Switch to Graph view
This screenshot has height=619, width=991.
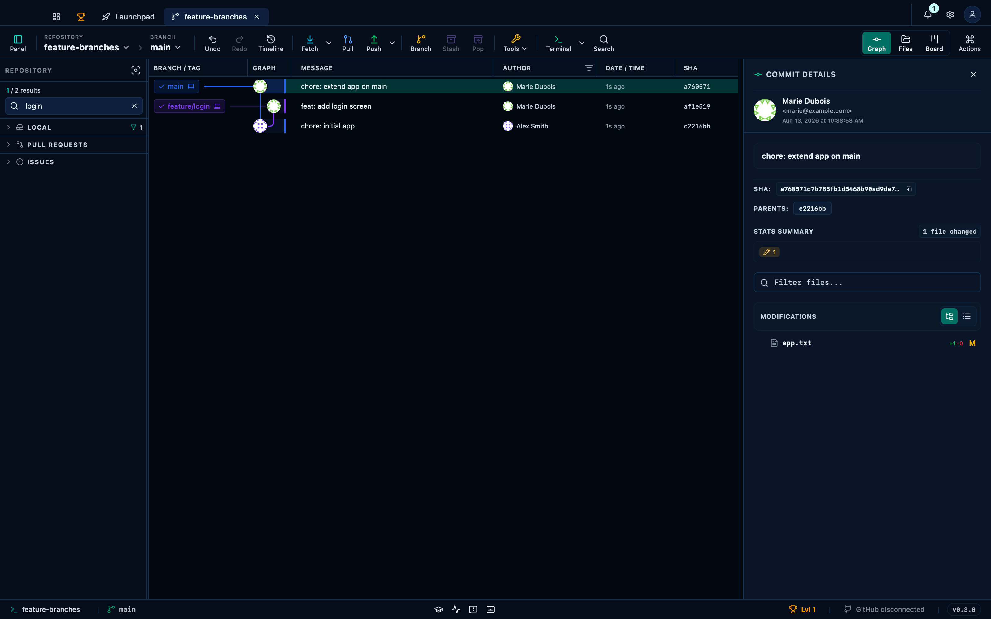[876, 43]
